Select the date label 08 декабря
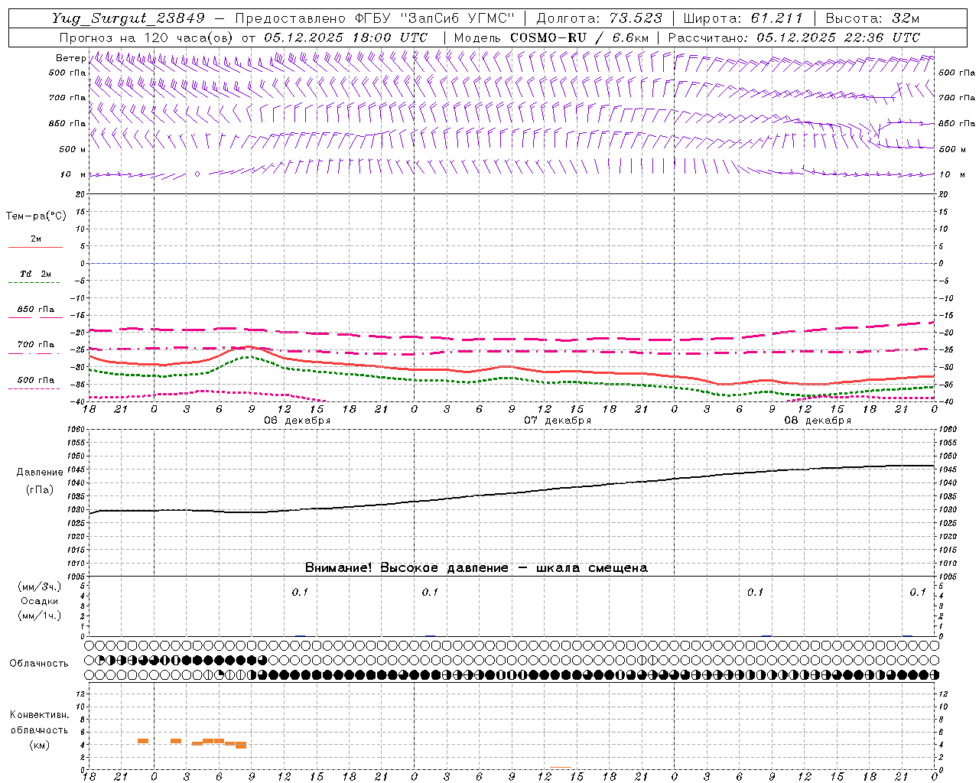 pyautogui.click(x=818, y=421)
